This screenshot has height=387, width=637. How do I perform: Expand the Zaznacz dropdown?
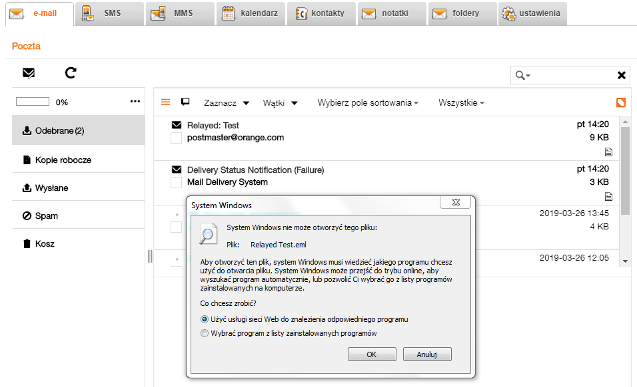[227, 103]
